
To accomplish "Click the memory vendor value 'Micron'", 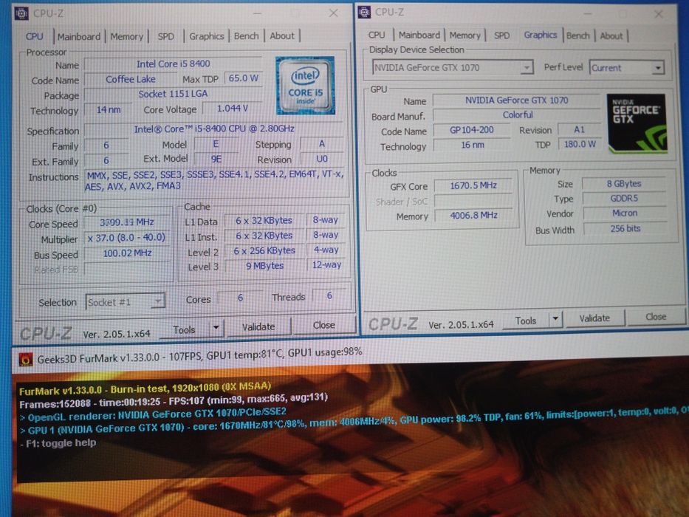I will [x=625, y=213].
